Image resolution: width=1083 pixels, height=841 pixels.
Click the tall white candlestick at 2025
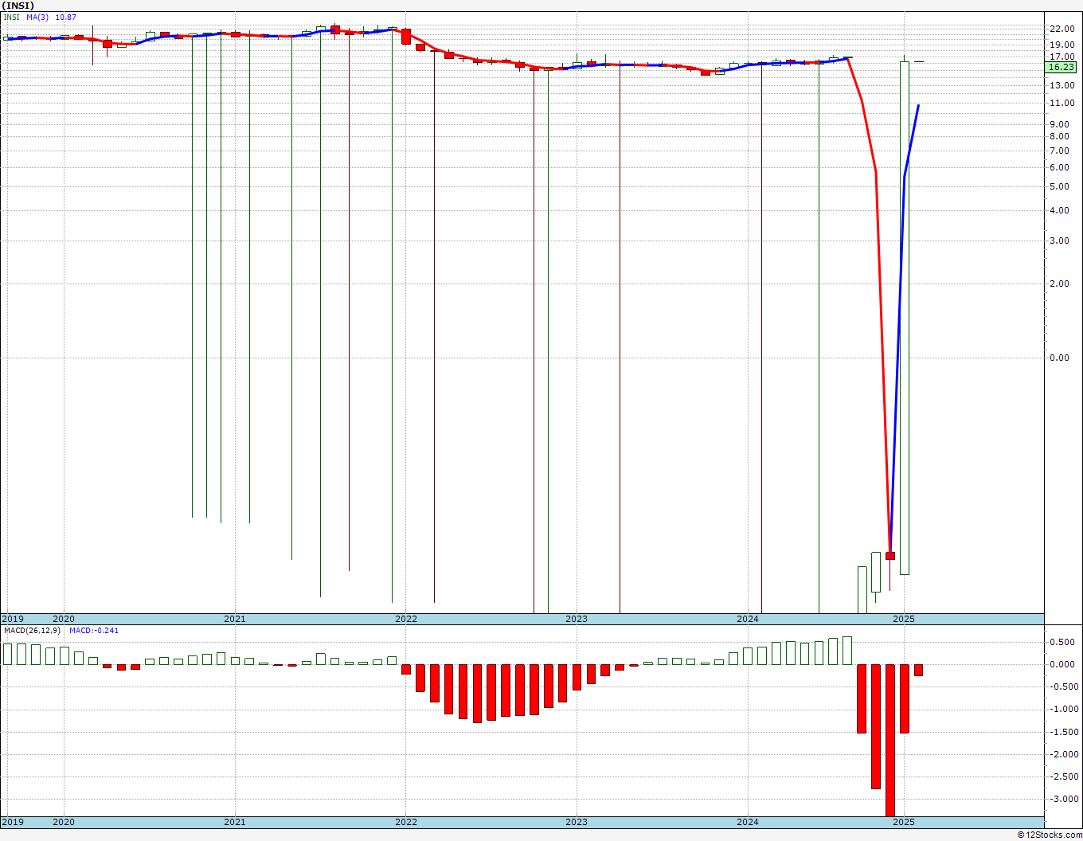905,318
